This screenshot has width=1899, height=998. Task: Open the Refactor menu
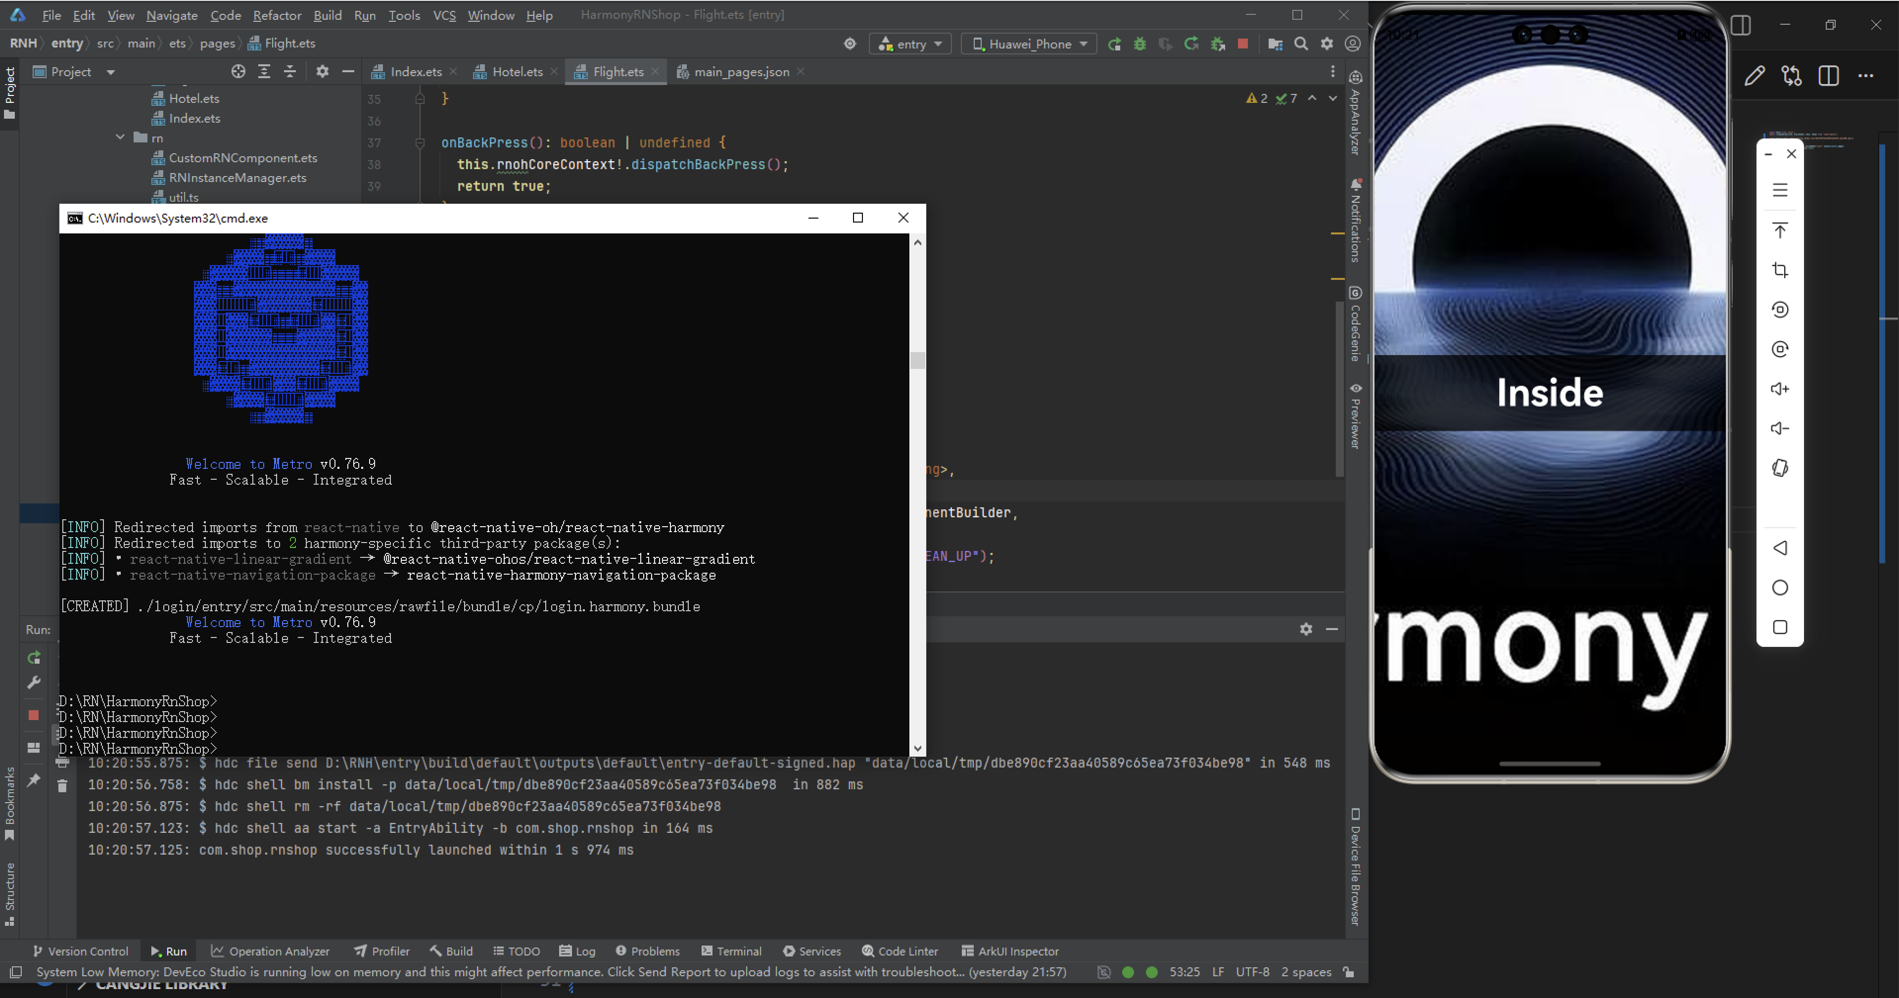277,15
